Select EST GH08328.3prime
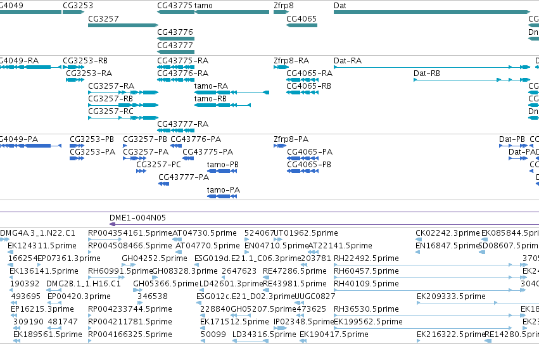Screen dimensions: 539x344 [184, 271]
